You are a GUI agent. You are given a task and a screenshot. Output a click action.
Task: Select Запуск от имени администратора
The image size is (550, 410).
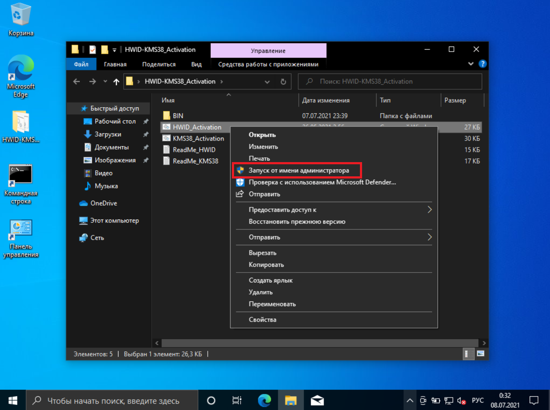299,170
